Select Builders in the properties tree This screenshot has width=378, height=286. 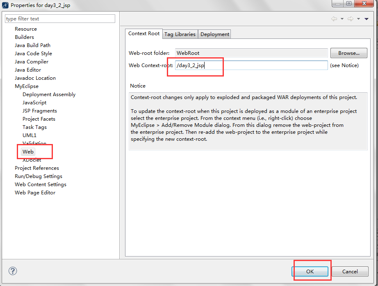tap(24, 37)
